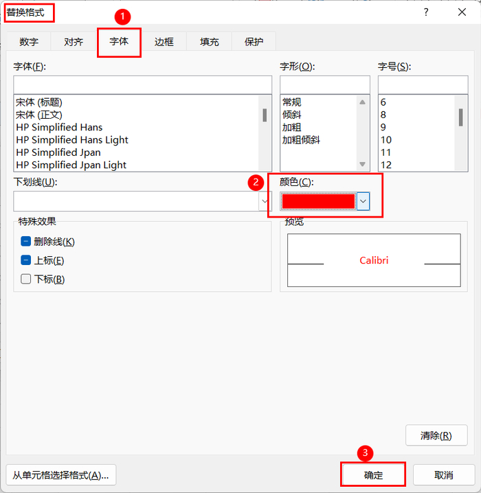Image resolution: width=481 pixels, height=493 pixels.
Task: Choose font size 8
Action: 383,115
